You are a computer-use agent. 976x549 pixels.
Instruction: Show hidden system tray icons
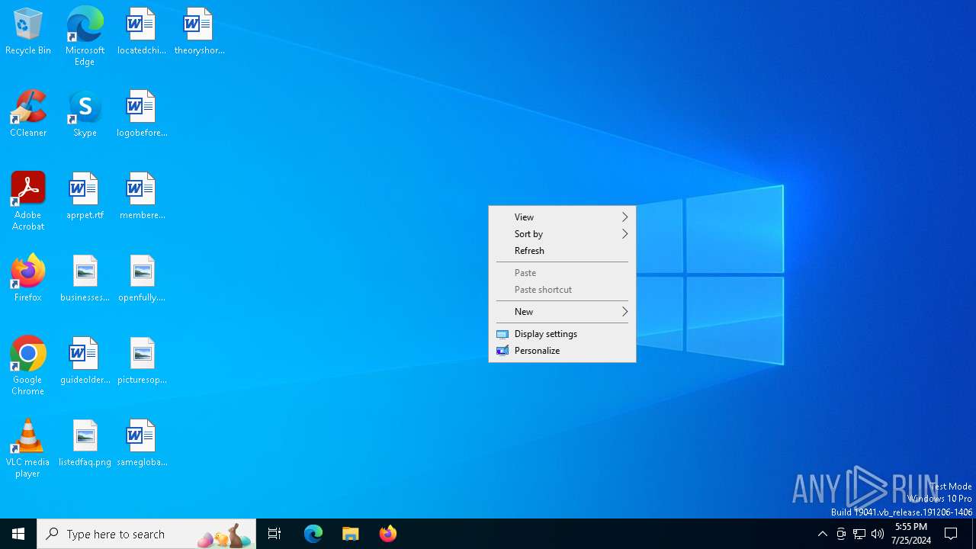[822, 534]
